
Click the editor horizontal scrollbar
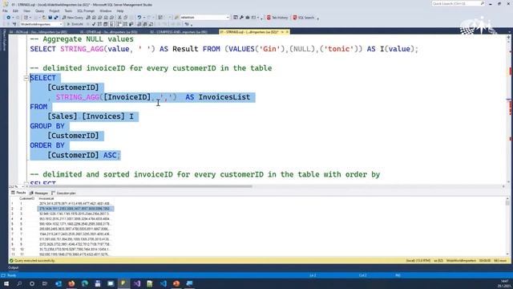(x=141, y=186)
